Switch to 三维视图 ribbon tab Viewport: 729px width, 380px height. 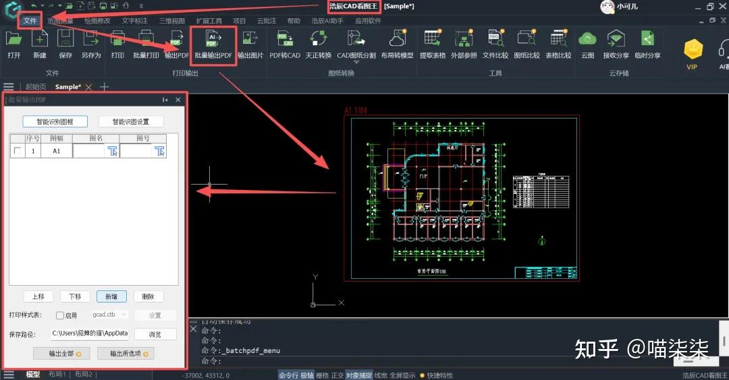coord(171,21)
